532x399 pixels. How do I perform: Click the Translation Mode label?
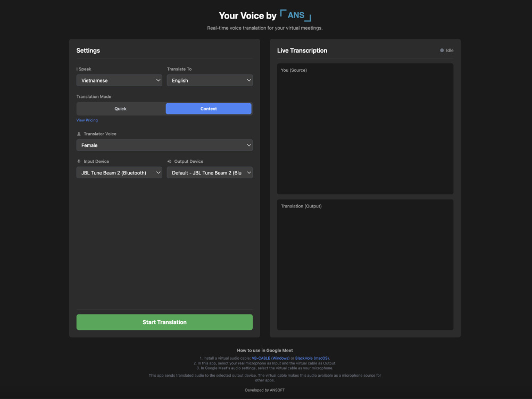click(x=94, y=97)
